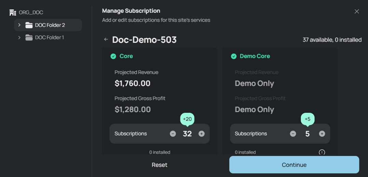Increase Demo Core subscriptions with plus

tap(322, 134)
